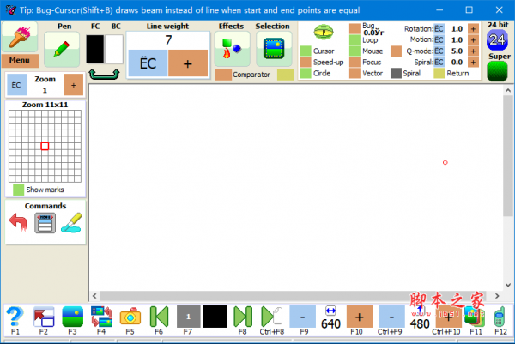This screenshot has width=515, height=344.
Task: Click the list command icon
Action: [45, 223]
